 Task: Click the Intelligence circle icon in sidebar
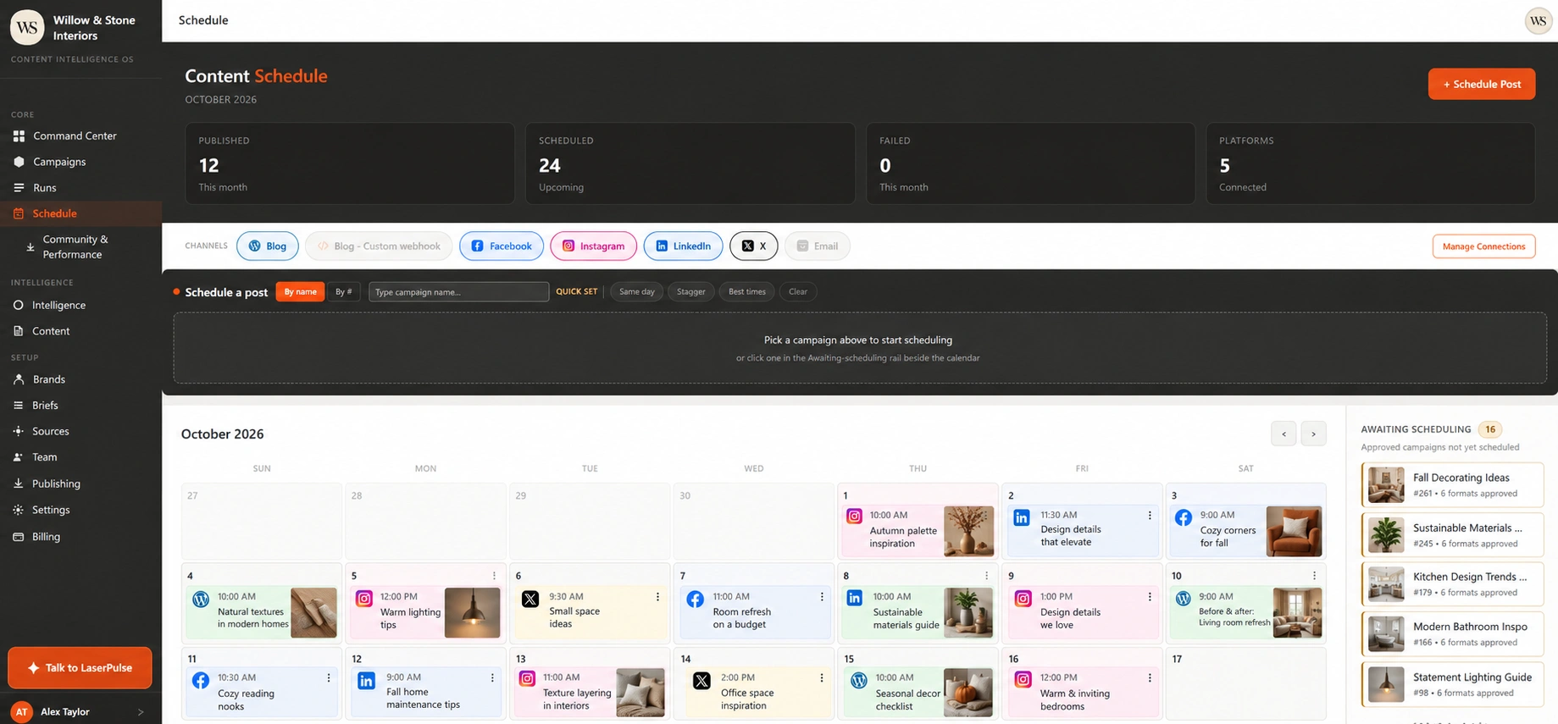point(18,305)
